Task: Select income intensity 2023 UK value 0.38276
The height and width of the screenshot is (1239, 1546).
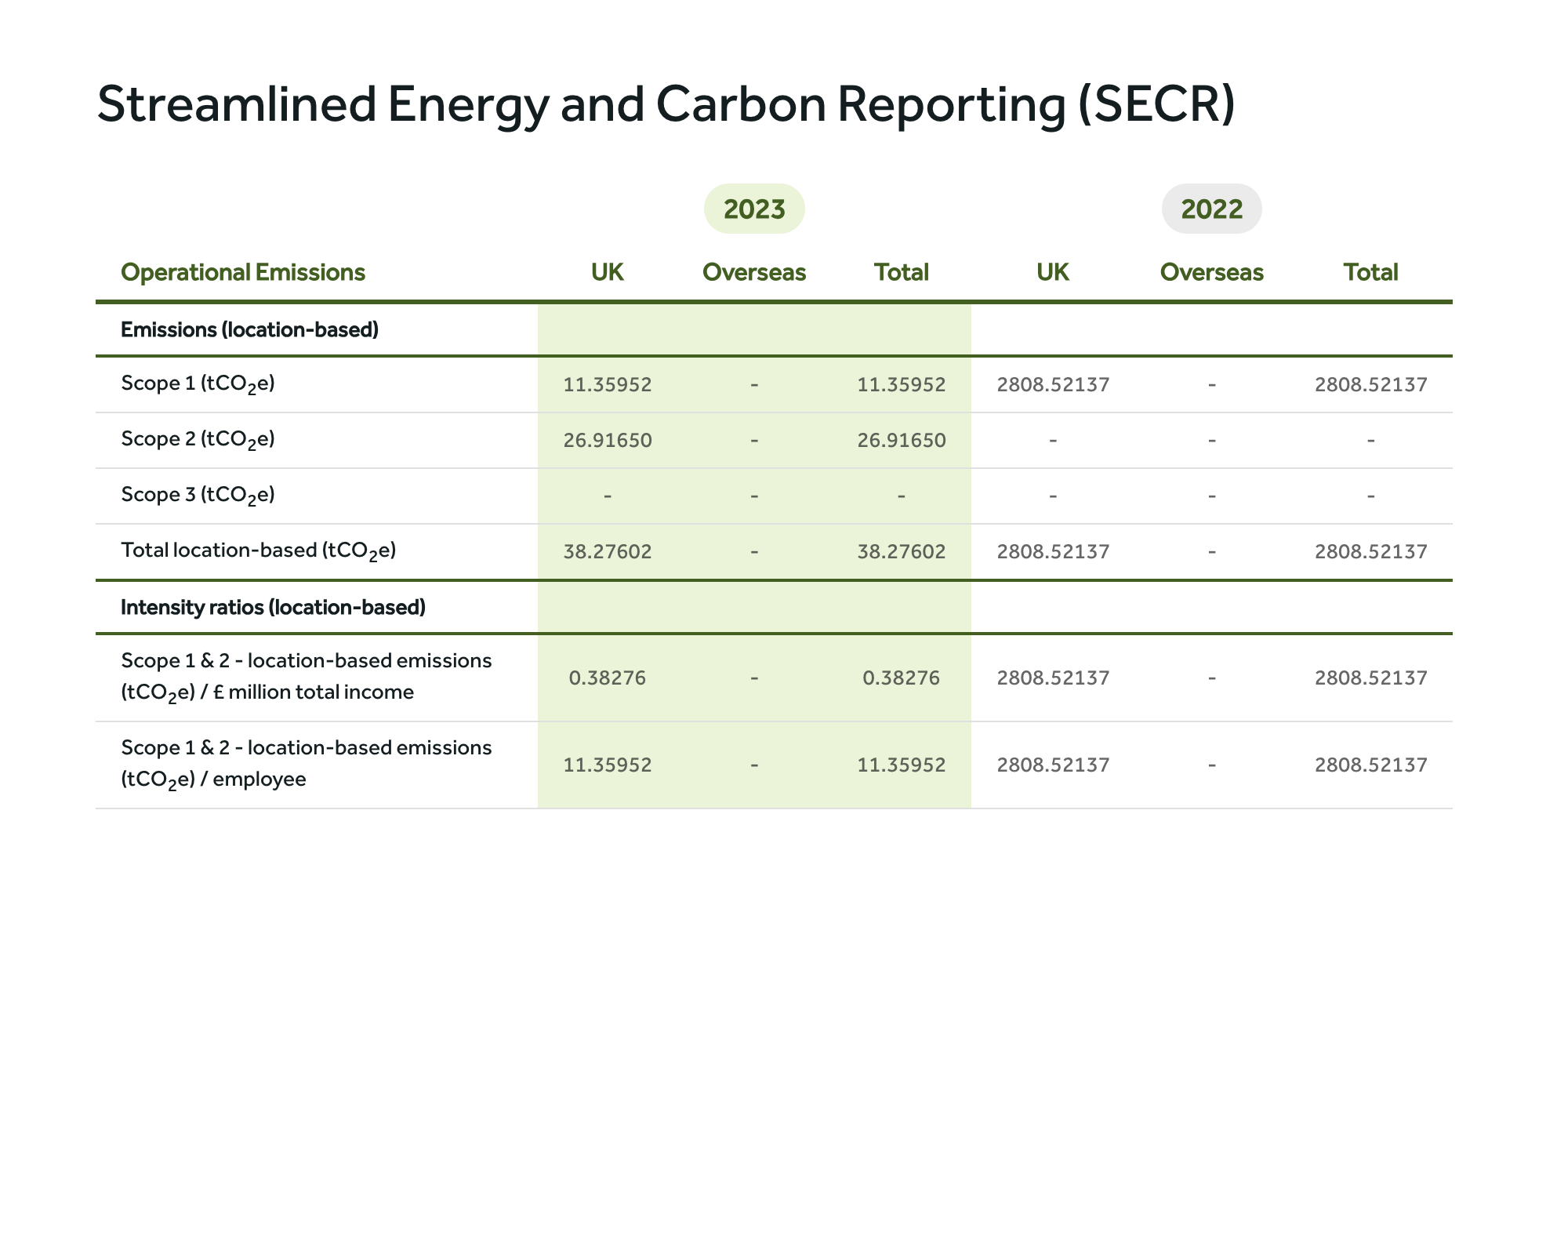Action: coord(608,678)
